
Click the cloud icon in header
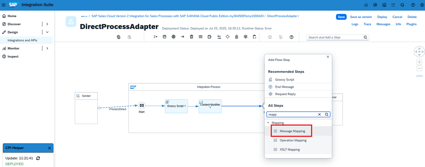[366, 5]
